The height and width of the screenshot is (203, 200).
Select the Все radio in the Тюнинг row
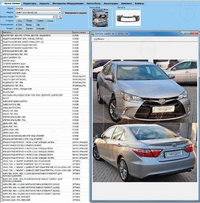coord(17,28)
